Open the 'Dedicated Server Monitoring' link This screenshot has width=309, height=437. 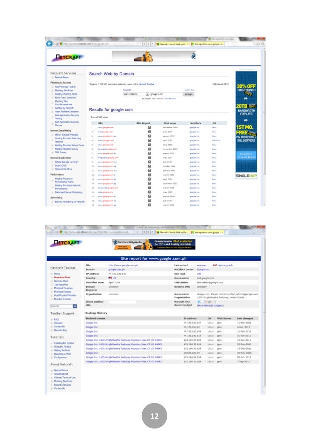click(x=68, y=192)
